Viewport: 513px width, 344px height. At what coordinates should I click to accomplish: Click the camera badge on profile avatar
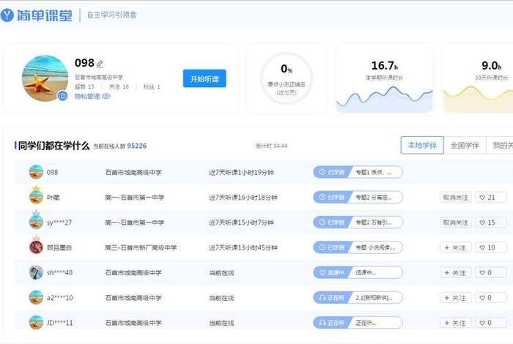(x=62, y=96)
